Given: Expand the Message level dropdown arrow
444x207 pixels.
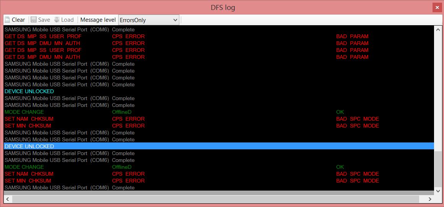Looking at the screenshot, I should point(175,20).
